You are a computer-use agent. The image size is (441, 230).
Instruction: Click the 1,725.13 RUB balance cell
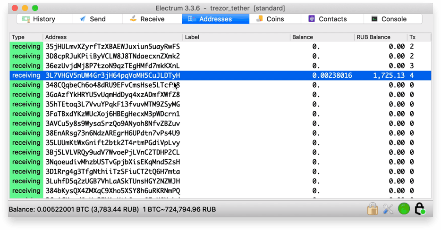click(x=389, y=75)
